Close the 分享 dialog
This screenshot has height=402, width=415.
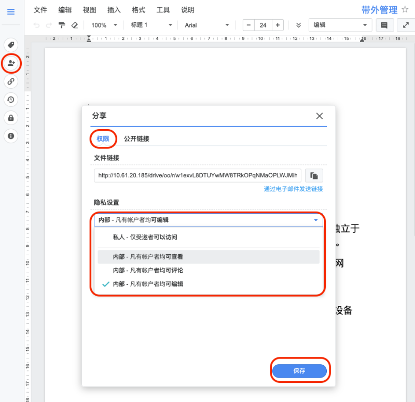[x=320, y=116]
